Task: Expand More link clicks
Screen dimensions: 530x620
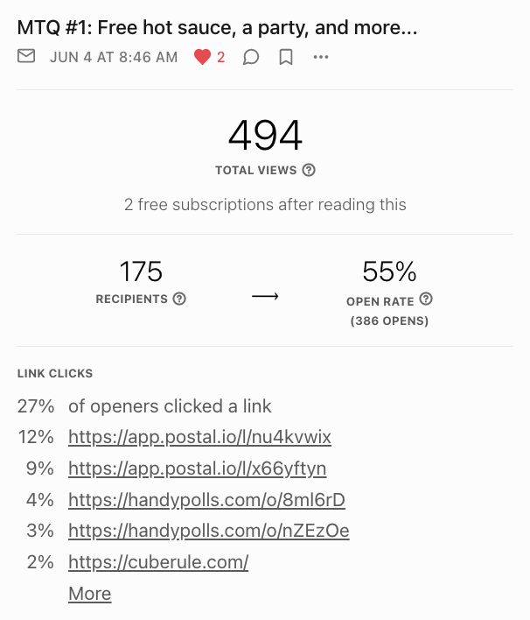Action: (90, 594)
